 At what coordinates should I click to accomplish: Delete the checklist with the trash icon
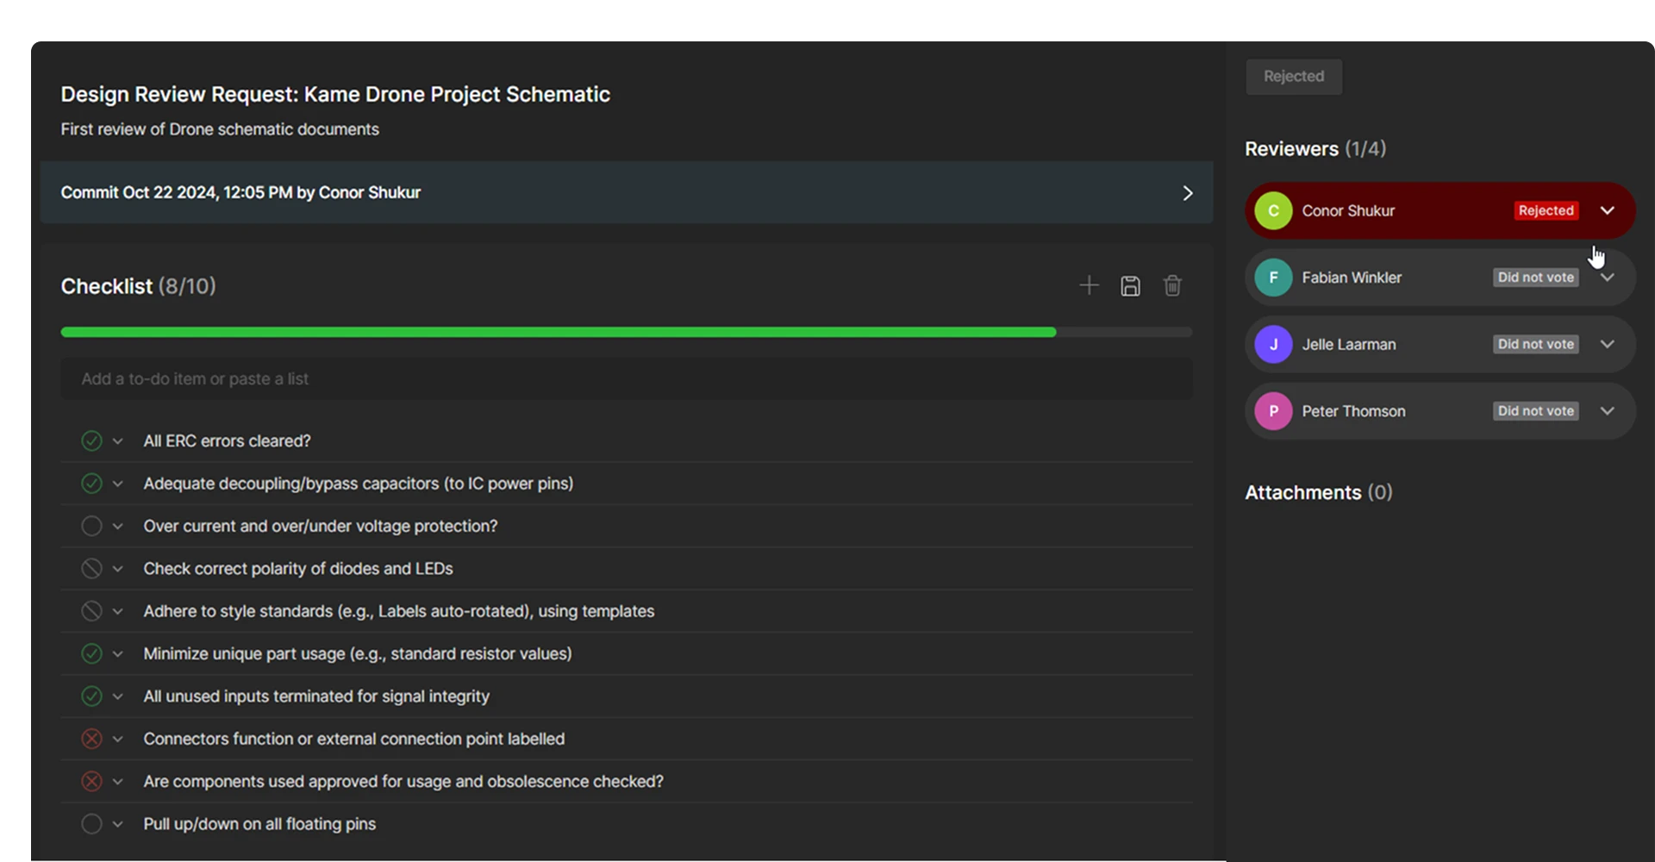(x=1172, y=285)
